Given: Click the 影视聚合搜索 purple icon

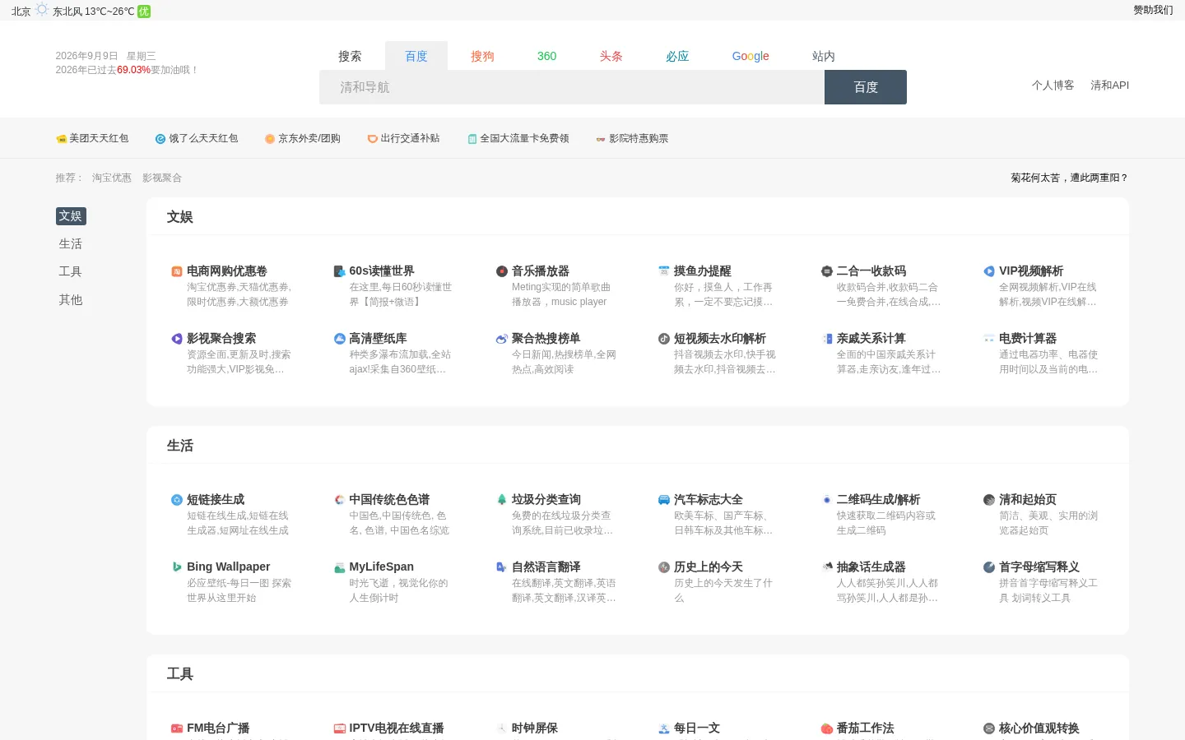Looking at the screenshot, I should 176,339.
